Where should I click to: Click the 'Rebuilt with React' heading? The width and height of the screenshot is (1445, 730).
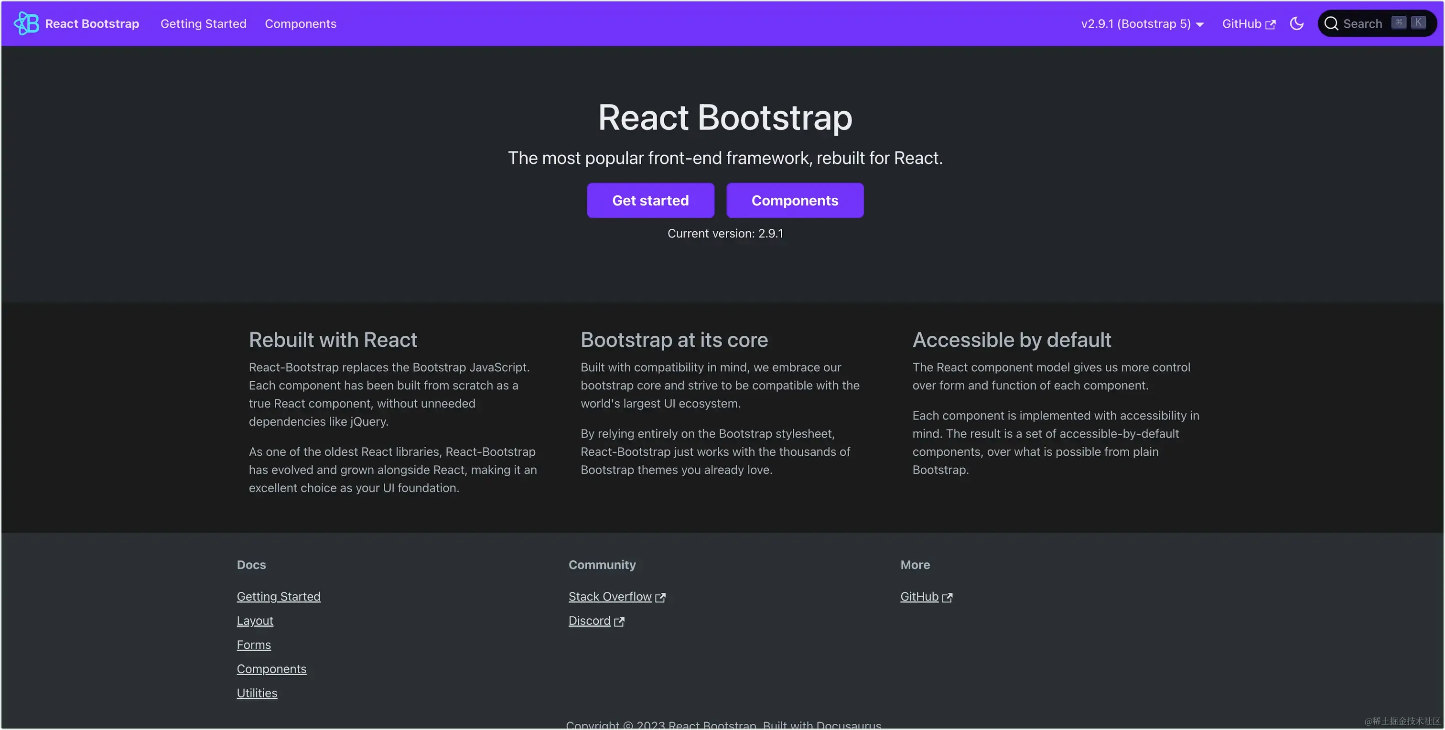[x=333, y=340]
